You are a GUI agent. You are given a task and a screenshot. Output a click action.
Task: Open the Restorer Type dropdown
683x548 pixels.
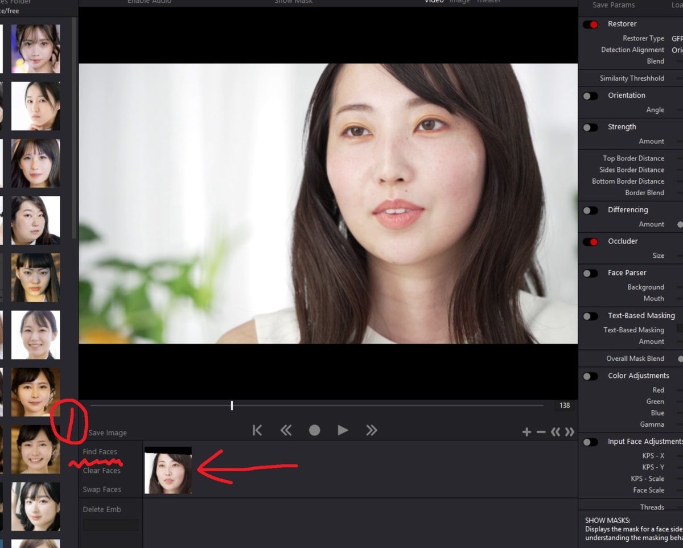coord(677,39)
